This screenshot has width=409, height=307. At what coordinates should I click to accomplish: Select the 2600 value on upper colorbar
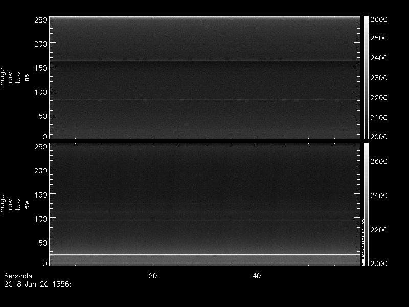(379, 19)
